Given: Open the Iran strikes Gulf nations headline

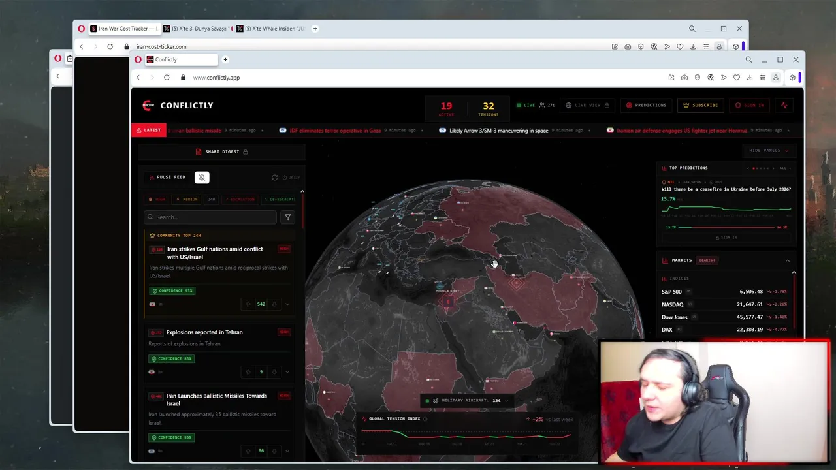Looking at the screenshot, I should 215,253.
